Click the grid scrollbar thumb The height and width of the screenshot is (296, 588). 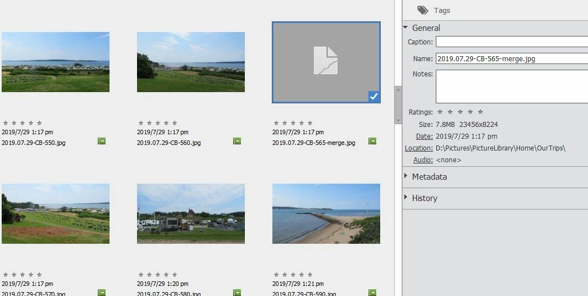tap(398, 105)
